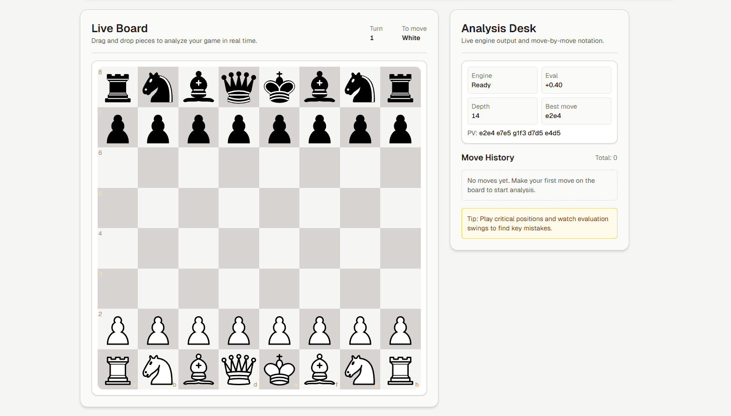Image resolution: width=731 pixels, height=416 pixels.
Task: Select the Depth 14 field
Action: click(502, 111)
